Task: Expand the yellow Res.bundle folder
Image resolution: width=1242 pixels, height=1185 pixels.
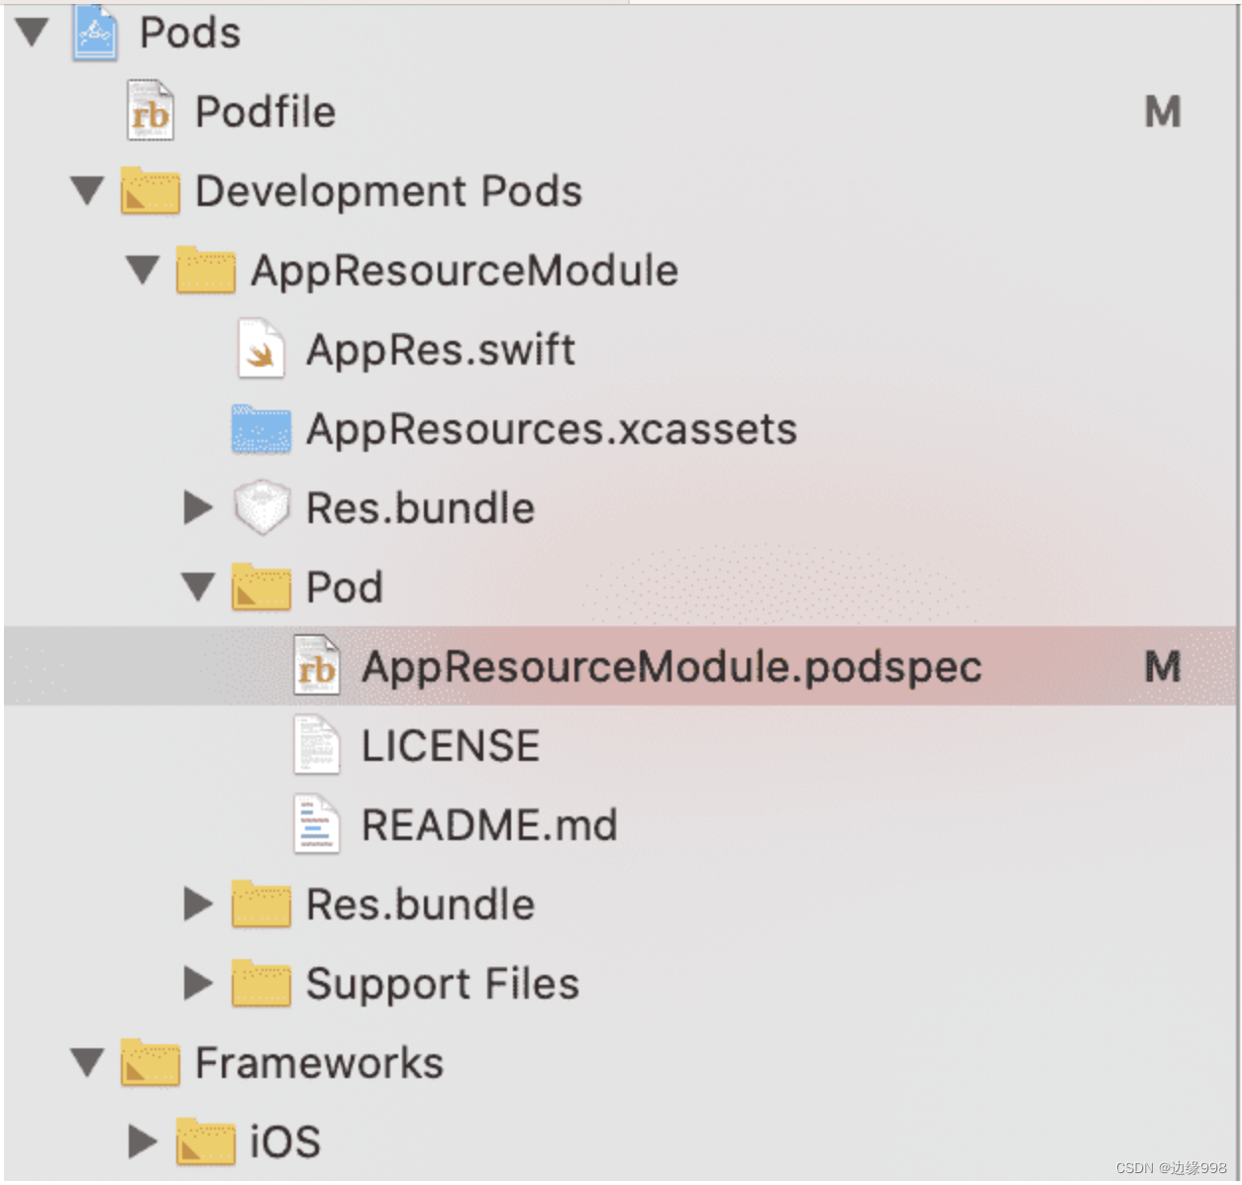Action: pyautogui.click(x=198, y=904)
